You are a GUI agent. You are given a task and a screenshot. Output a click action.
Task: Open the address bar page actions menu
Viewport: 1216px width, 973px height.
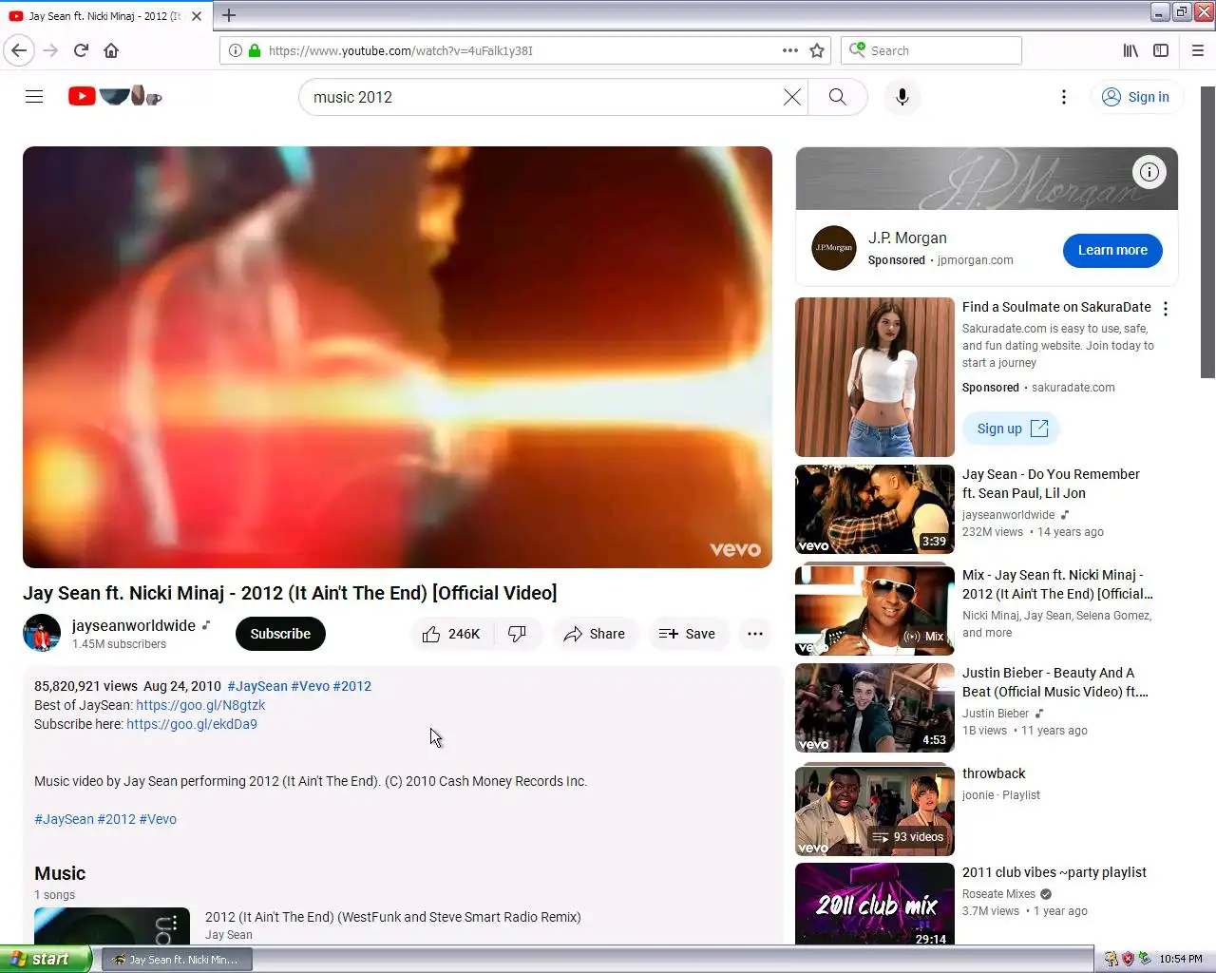pos(789,50)
